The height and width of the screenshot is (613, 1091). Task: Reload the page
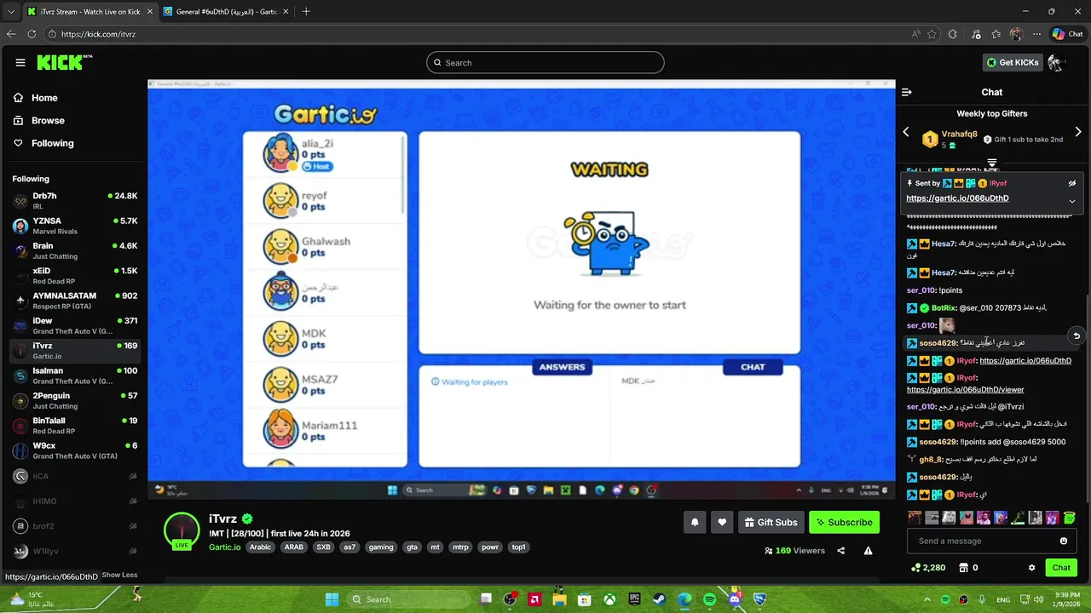tap(32, 34)
